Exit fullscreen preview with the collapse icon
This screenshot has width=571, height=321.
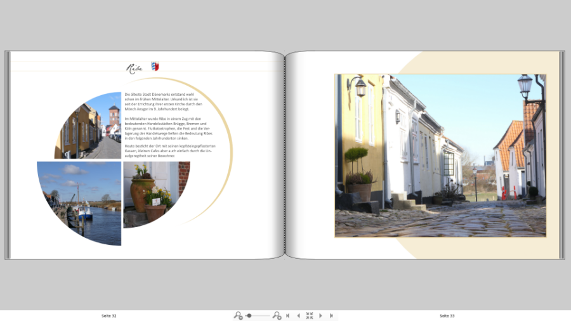(x=310, y=315)
